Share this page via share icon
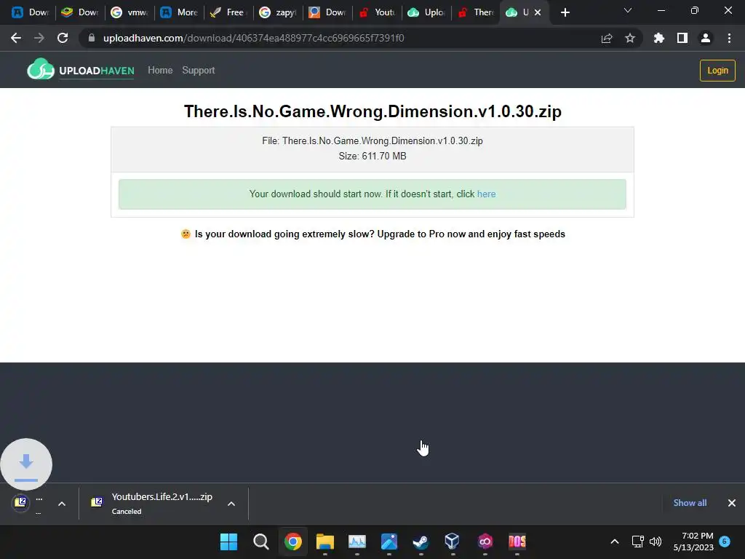This screenshot has width=745, height=559. coord(607,38)
